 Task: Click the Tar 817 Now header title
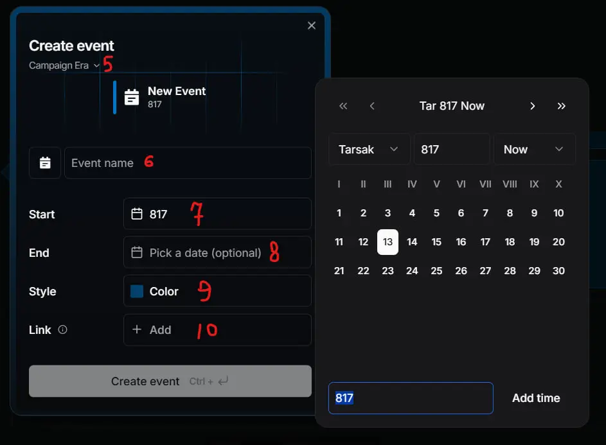click(452, 106)
